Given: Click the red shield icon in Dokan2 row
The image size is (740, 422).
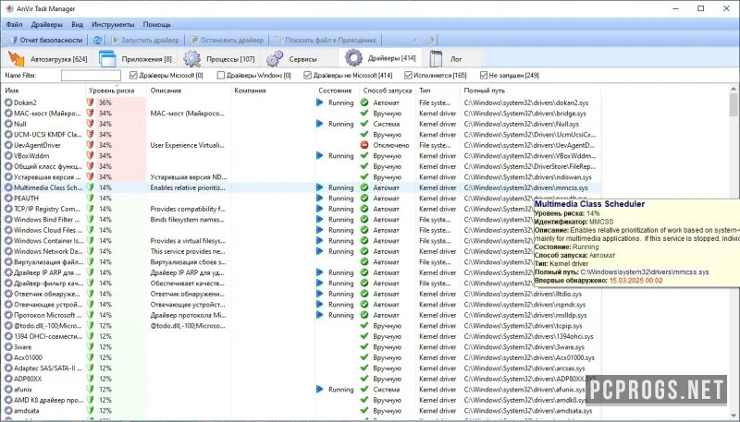Looking at the screenshot, I should (91, 102).
